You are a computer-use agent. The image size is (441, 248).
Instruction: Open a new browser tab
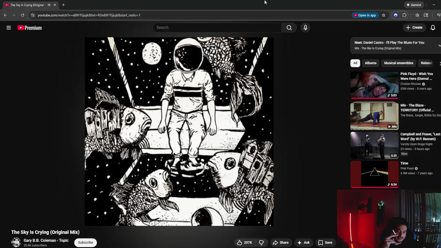point(63,5)
